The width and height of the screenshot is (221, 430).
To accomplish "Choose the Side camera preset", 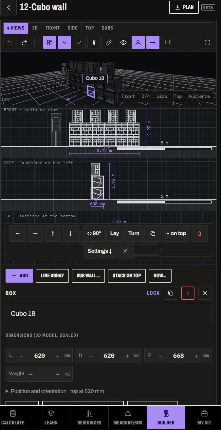I will 162,96.
